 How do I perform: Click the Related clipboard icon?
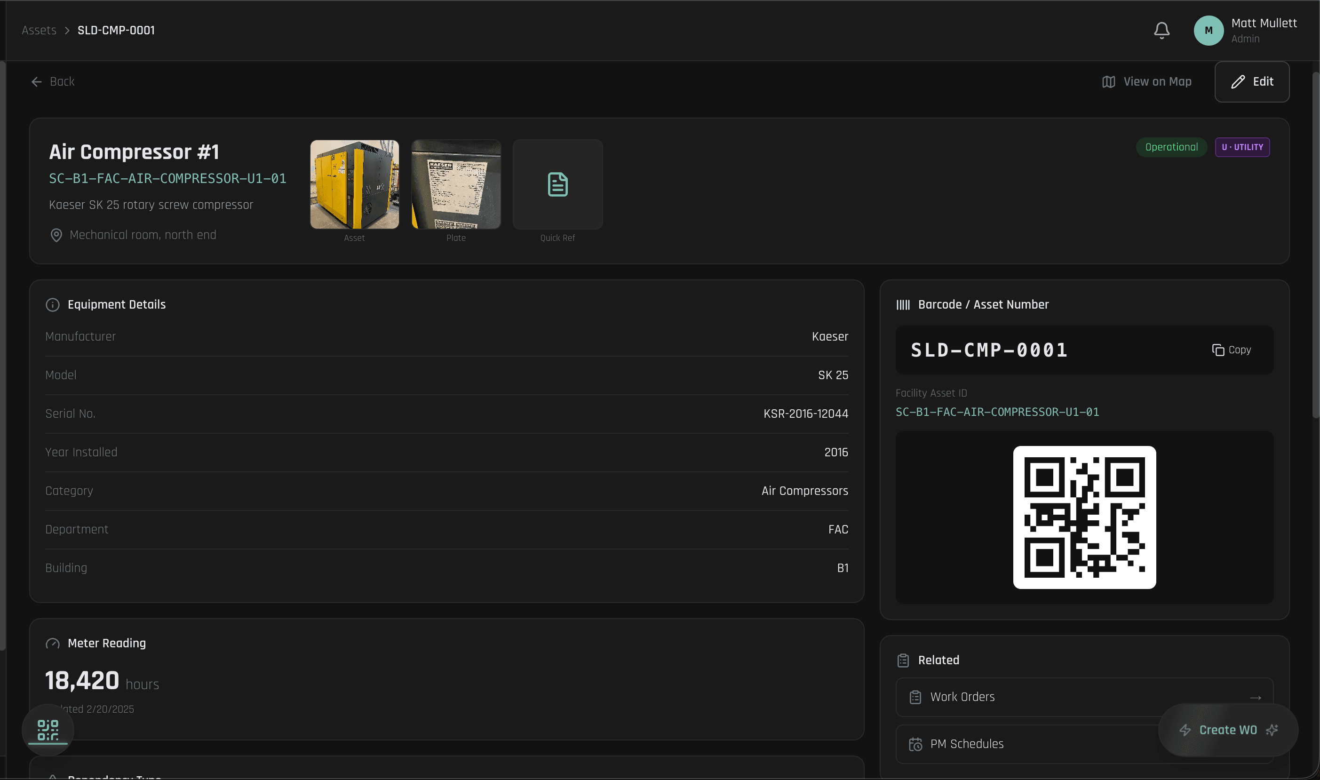coord(903,660)
